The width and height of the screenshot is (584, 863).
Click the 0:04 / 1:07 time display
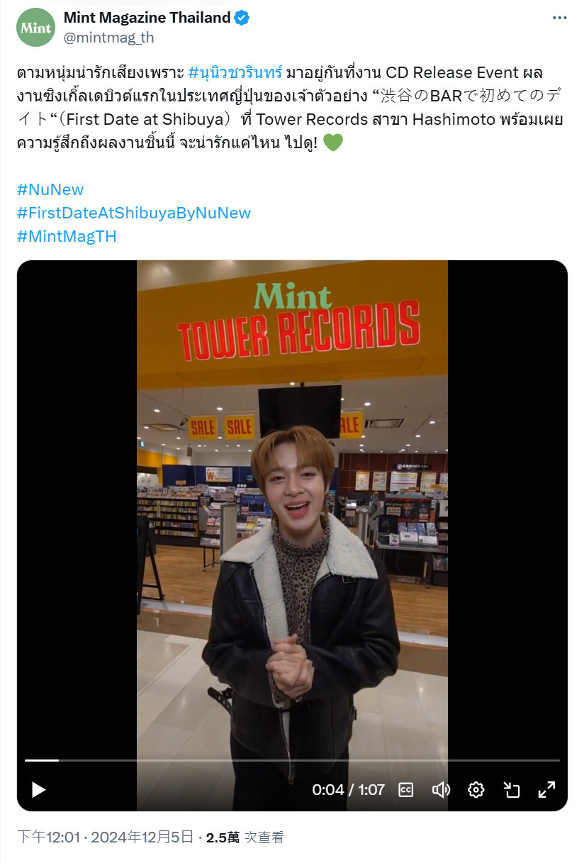[349, 789]
